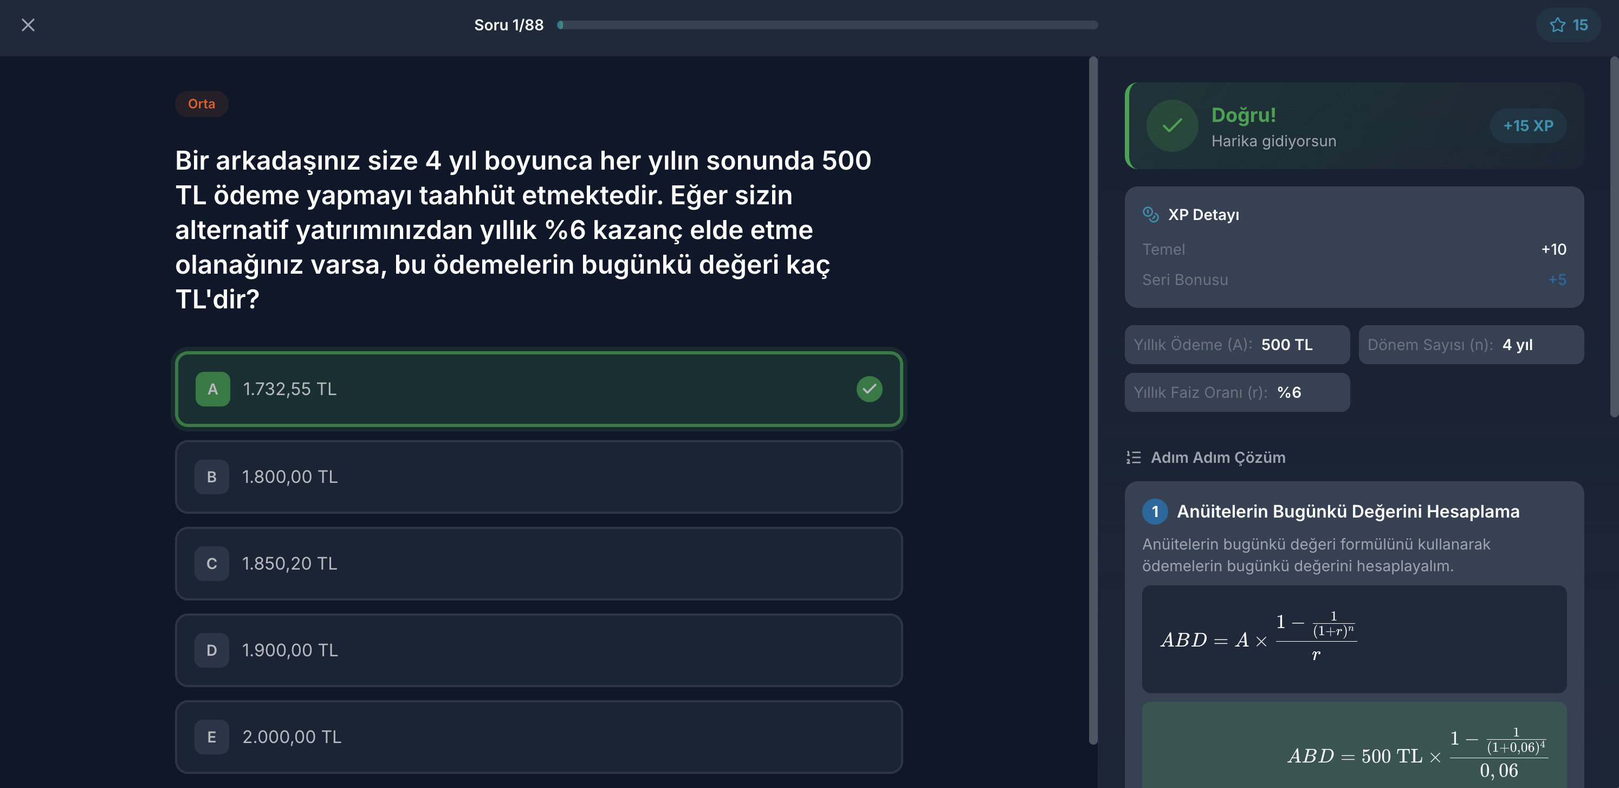1619x788 pixels.
Task: Select answer C, 1.850,20 TL
Action: [539, 564]
